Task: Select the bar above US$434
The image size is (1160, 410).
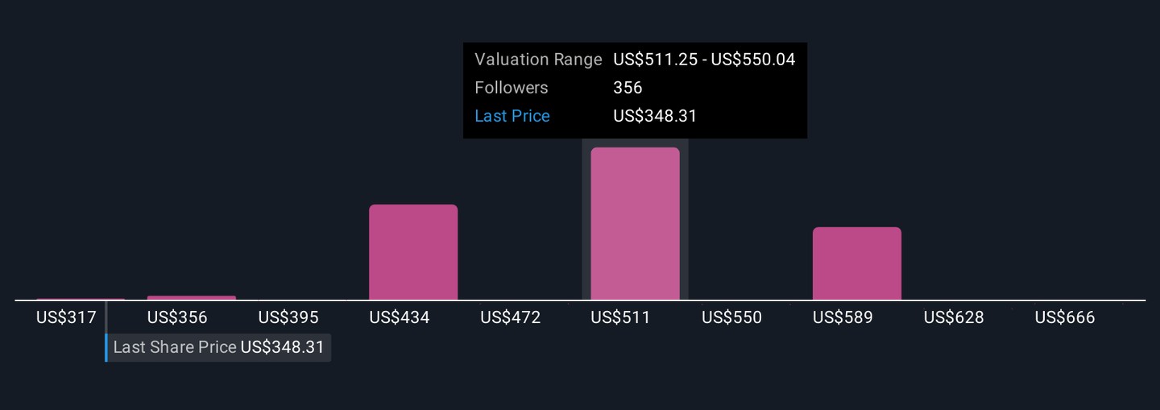Action: [413, 252]
